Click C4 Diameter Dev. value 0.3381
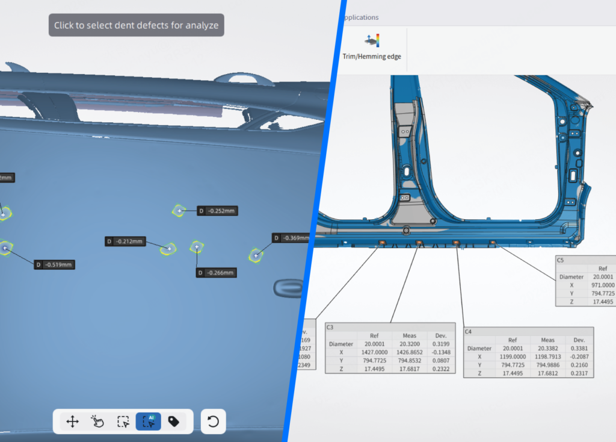Screen dimensions: 616x442 [x=579, y=348]
